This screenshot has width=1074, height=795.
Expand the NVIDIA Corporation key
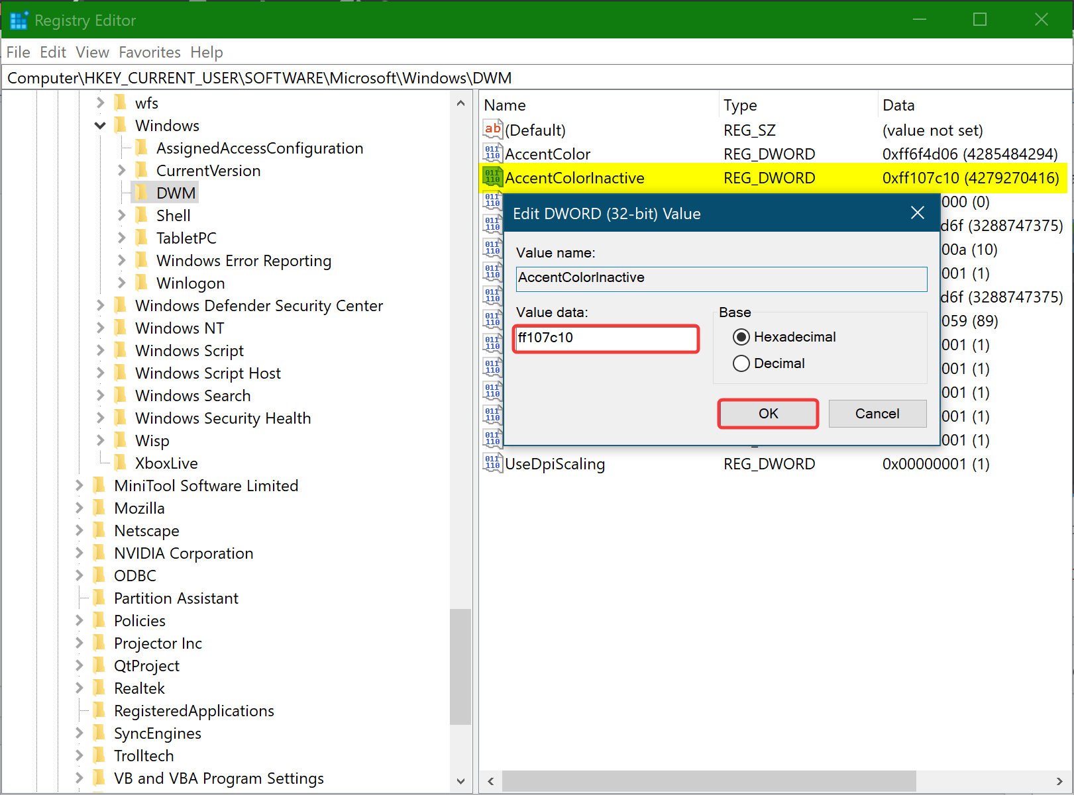point(79,553)
